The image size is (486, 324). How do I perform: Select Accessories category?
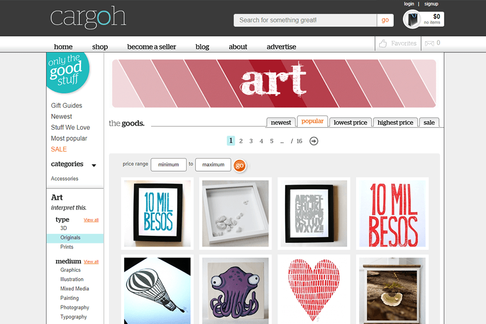point(64,179)
